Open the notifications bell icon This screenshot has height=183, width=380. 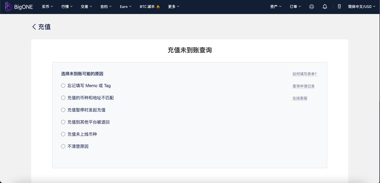pyautogui.click(x=325, y=7)
